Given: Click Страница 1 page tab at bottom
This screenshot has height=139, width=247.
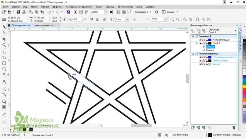Looking at the screenshot, I should tap(47, 125).
